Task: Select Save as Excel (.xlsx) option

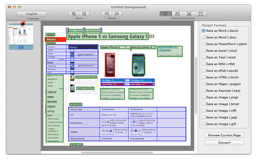Action: click(204, 51)
